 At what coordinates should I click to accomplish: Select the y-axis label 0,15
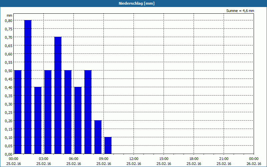click(9, 129)
